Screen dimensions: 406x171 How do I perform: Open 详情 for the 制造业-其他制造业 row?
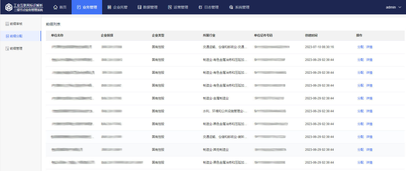tap(369, 150)
